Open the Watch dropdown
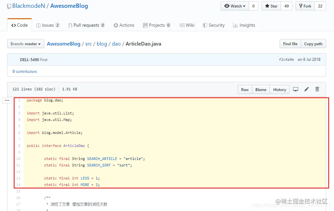The height and width of the screenshot is (211, 334). [235, 6]
